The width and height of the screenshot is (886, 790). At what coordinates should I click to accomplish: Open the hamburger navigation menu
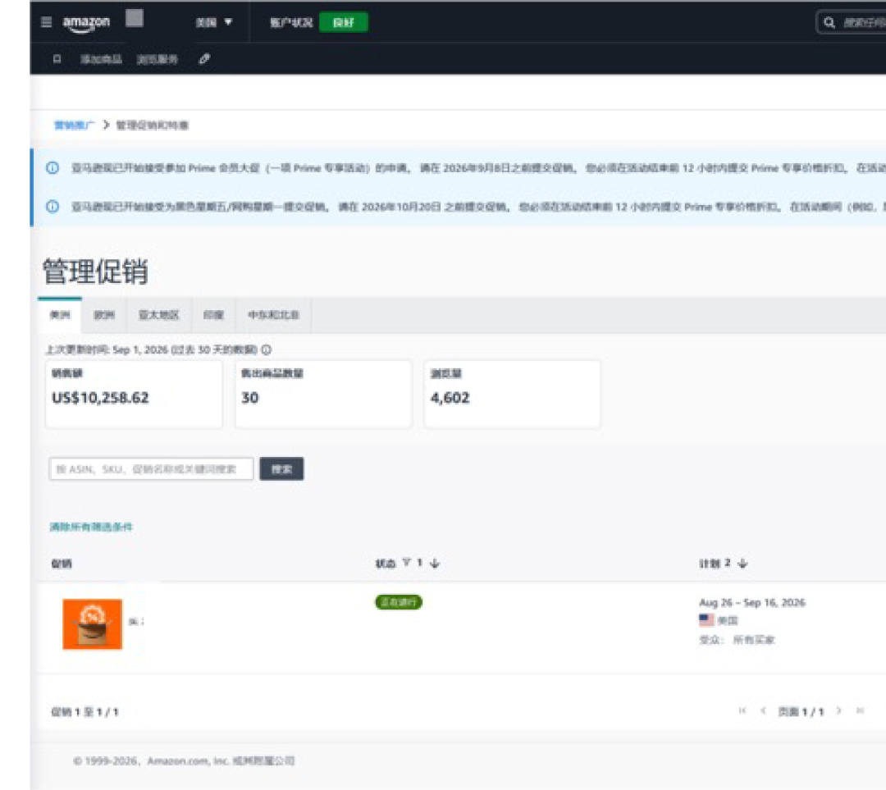point(46,22)
